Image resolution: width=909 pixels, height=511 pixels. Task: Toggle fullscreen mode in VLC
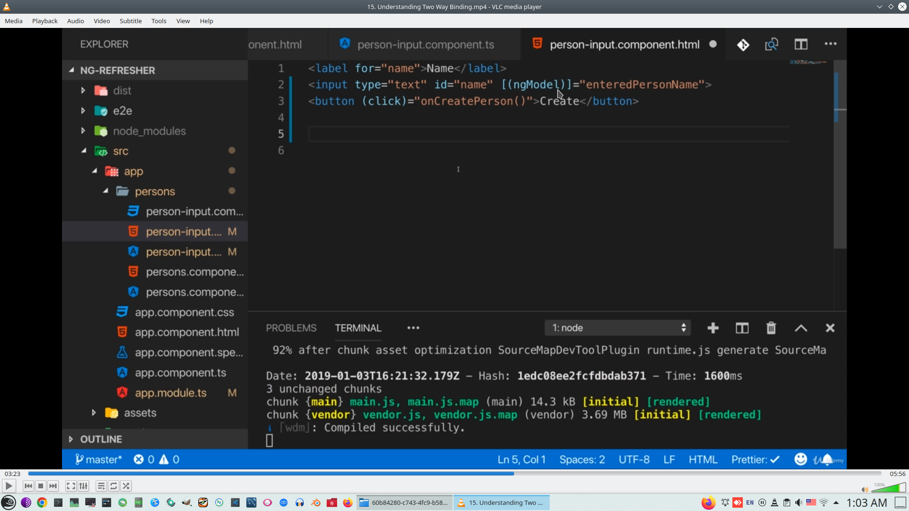click(71, 486)
